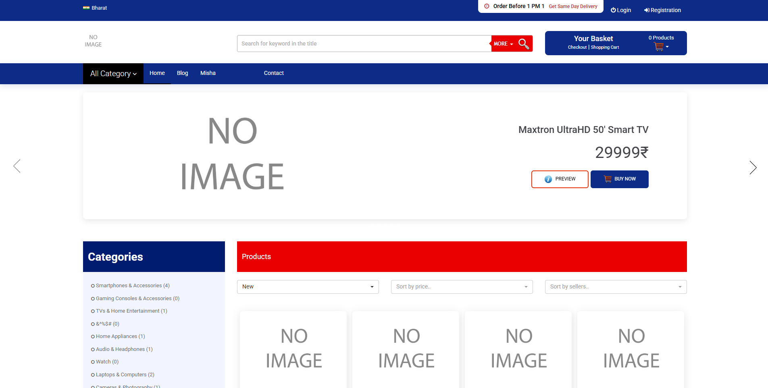768x388 pixels.
Task: Select Gaming Consoles & Accessories (0) category
Action: pos(137,299)
